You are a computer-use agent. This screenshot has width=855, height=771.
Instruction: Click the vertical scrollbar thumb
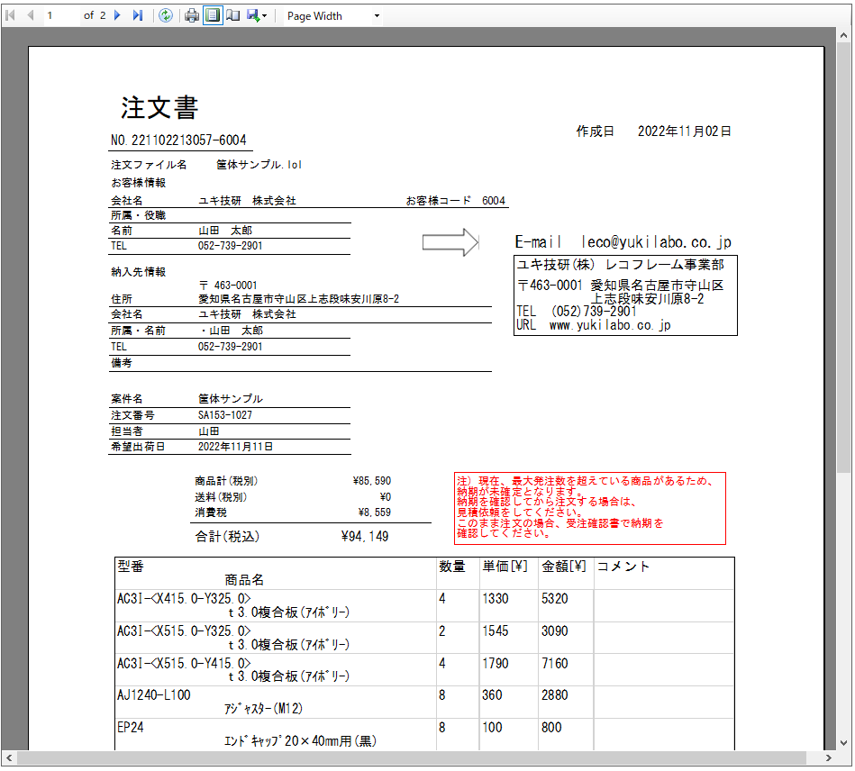(x=843, y=258)
